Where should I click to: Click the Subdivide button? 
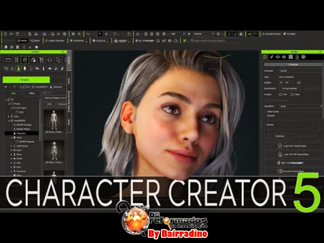tap(280, 136)
